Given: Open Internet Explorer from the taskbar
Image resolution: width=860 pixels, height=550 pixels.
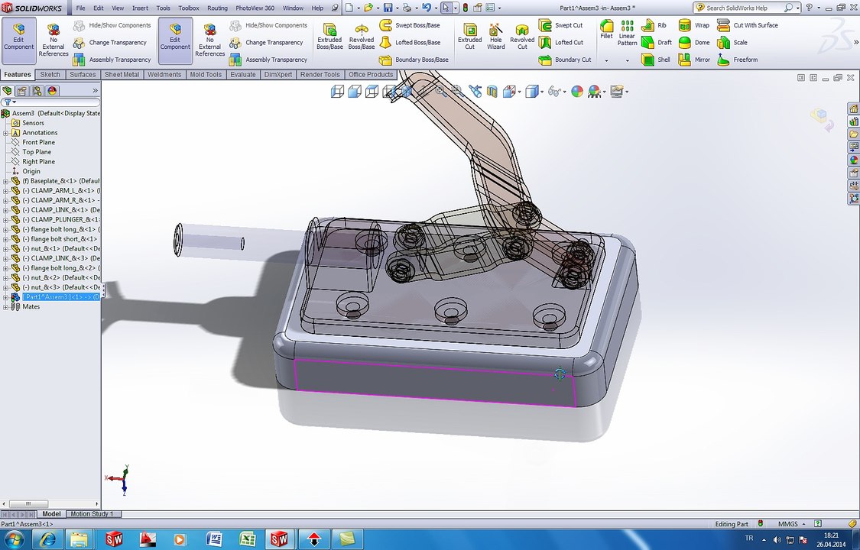Looking at the screenshot, I should pos(47,539).
